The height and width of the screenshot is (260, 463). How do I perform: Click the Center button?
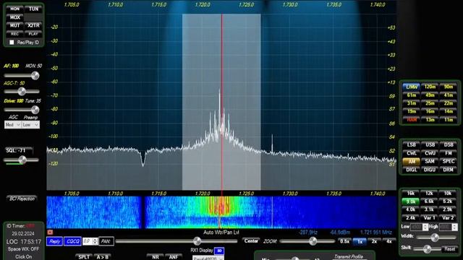(x=251, y=241)
